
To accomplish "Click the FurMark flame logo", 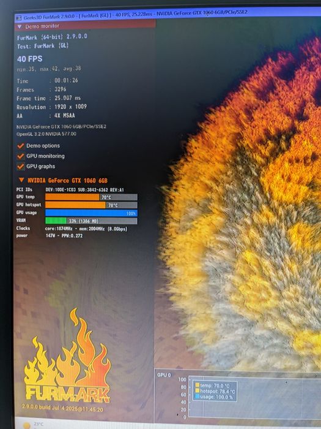I will coord(67,355).
